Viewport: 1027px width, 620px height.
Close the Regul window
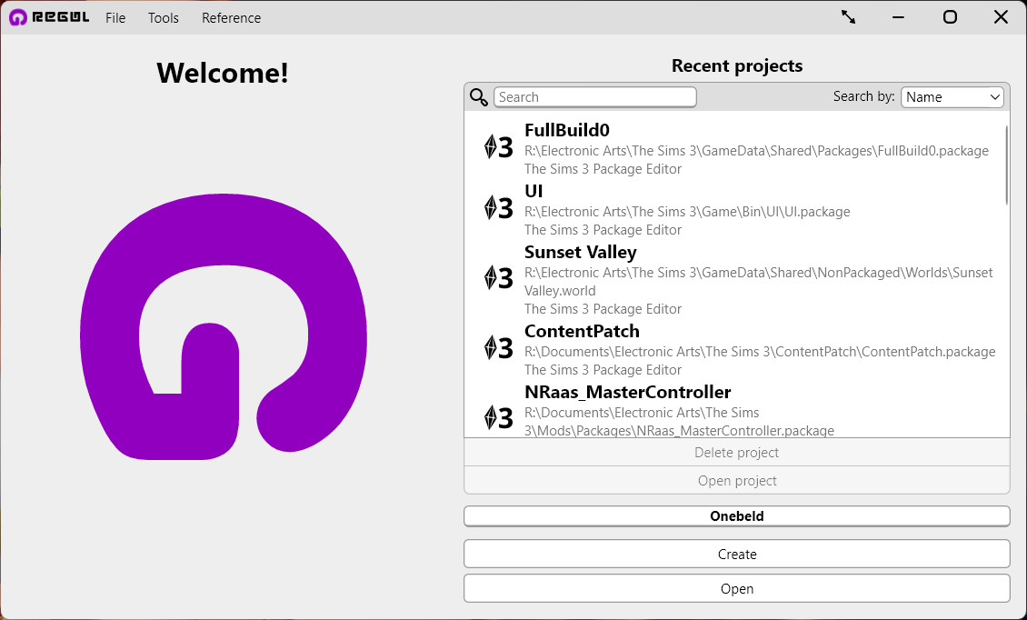(x=1001, y=17)
